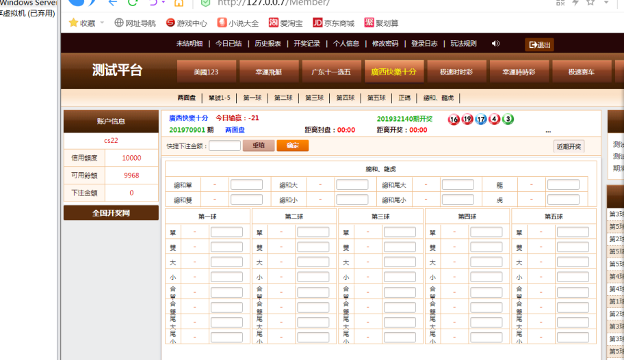
Task: Open the 第三球 sub-tab
Action: pyautogui.click(x=314, y=98)
